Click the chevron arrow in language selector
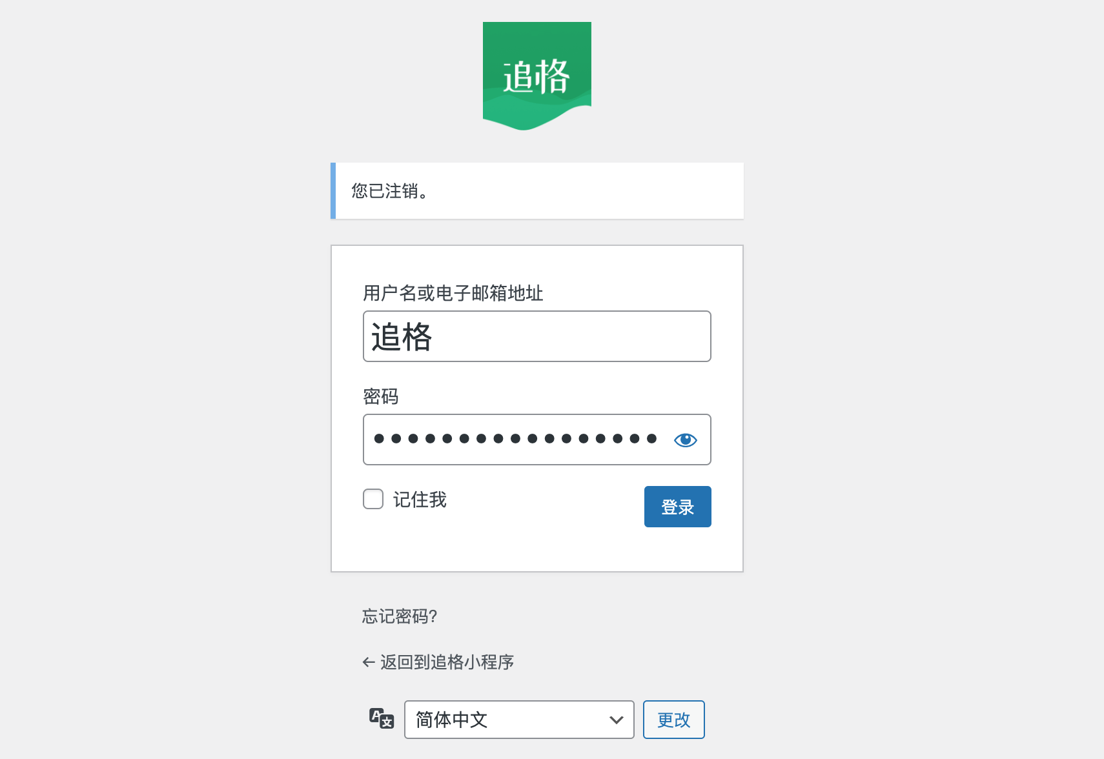Viewport: 1104px width, 759px height. coord(617,720)
